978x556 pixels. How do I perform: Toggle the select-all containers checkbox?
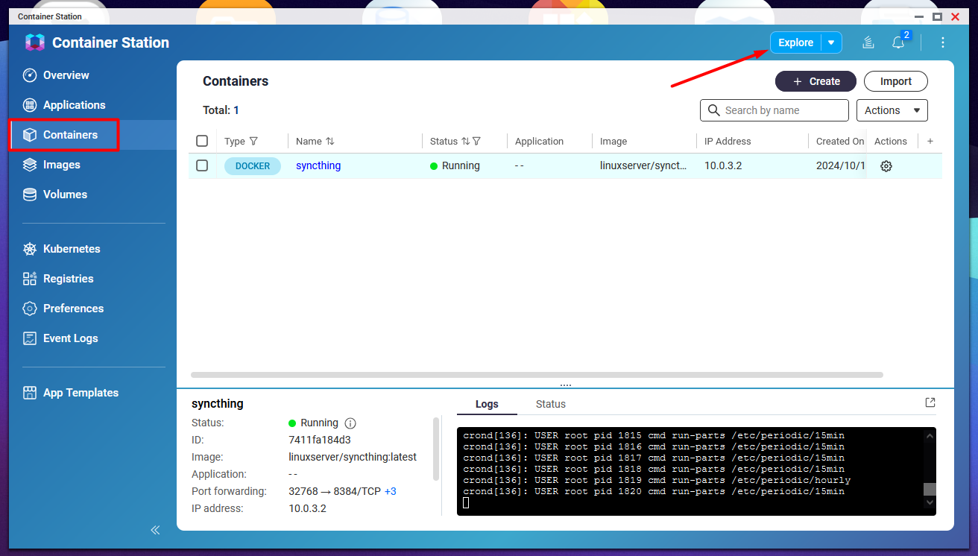202,141
